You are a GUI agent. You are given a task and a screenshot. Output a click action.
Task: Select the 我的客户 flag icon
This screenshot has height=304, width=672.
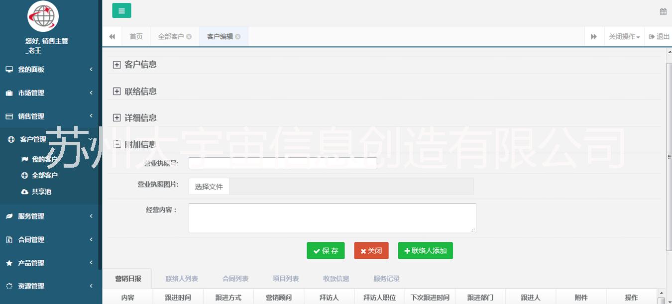pyautogui.click(x=24, y=159)
